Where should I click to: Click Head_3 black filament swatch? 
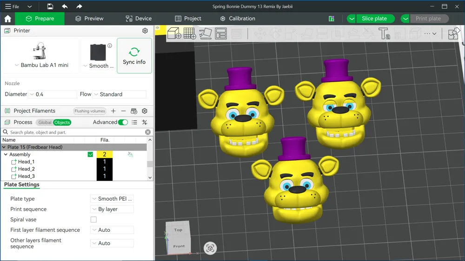pos(104,176)
